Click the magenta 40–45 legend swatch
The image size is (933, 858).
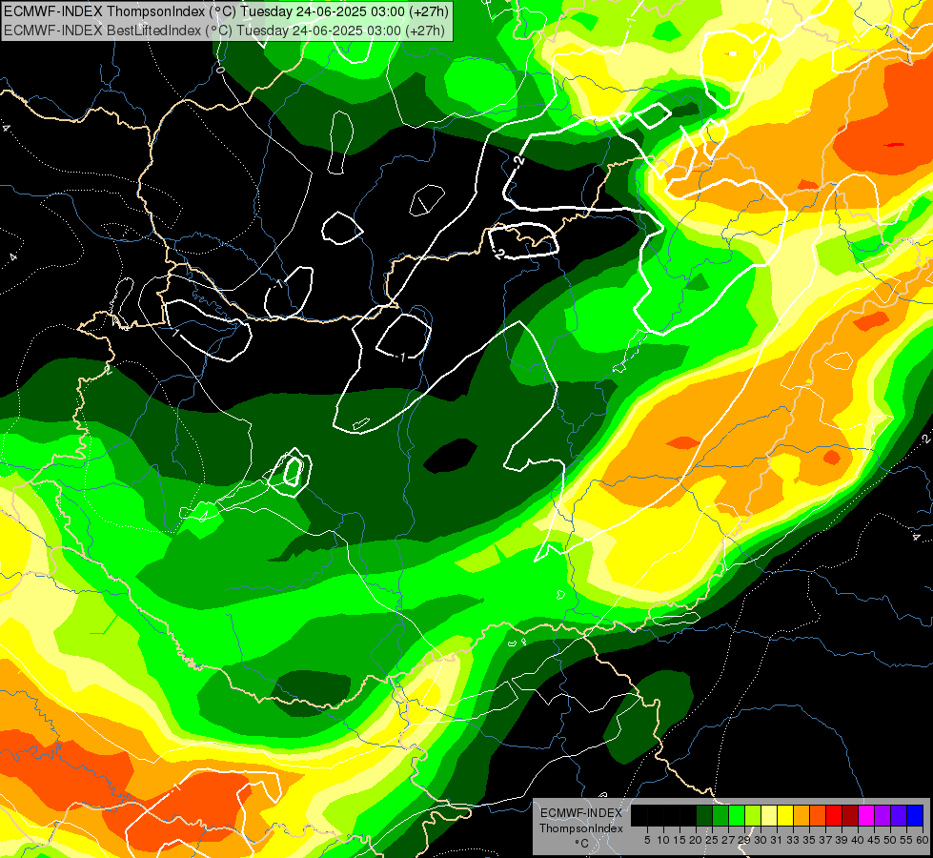click(866, 815)
